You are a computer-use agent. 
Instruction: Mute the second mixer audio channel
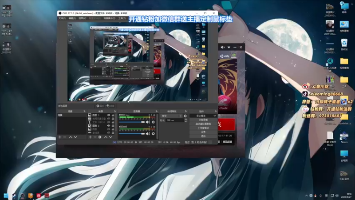(148, 134)
